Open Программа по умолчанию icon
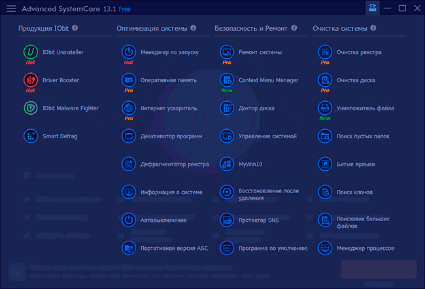The width and height of the screenshot is (425, 289). pyautogui.click(x=227, y=248)
